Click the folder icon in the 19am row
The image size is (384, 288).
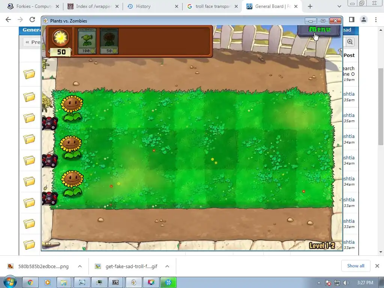[29, 74]
